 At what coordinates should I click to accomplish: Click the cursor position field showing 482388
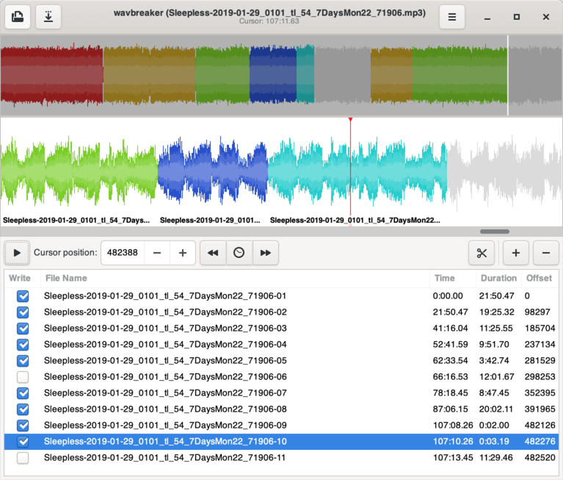pyautogui.click(x=122, y=253)
